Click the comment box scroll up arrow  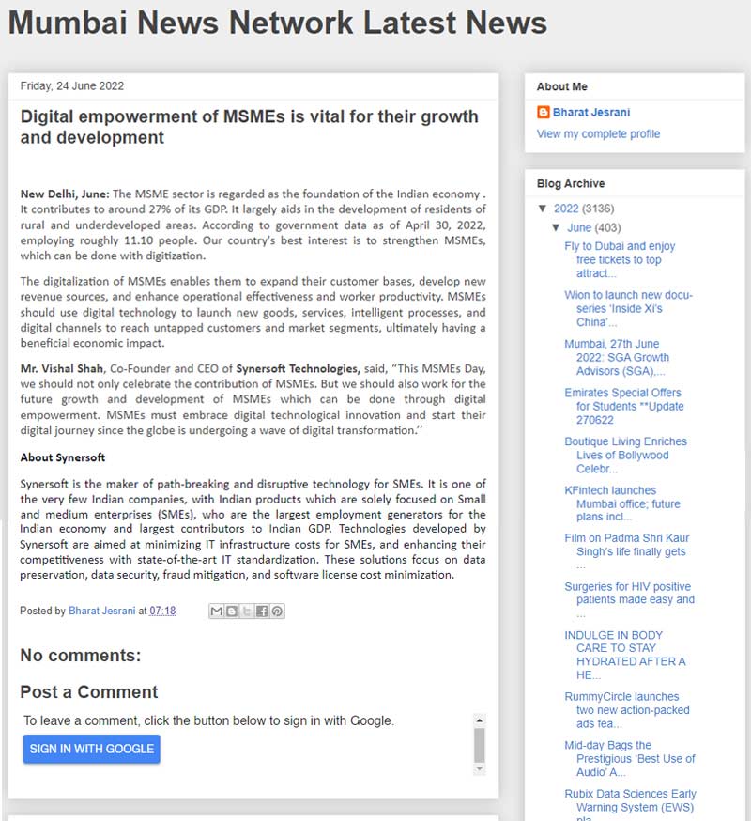tap(480, 720)
